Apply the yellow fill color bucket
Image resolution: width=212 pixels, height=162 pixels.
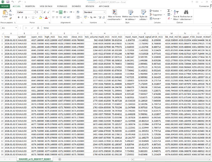40,17
